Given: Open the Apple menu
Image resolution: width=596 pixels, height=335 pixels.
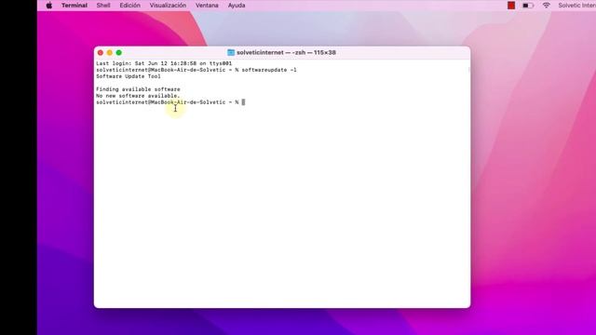Looking at the screenshot, I should point(49,6).
